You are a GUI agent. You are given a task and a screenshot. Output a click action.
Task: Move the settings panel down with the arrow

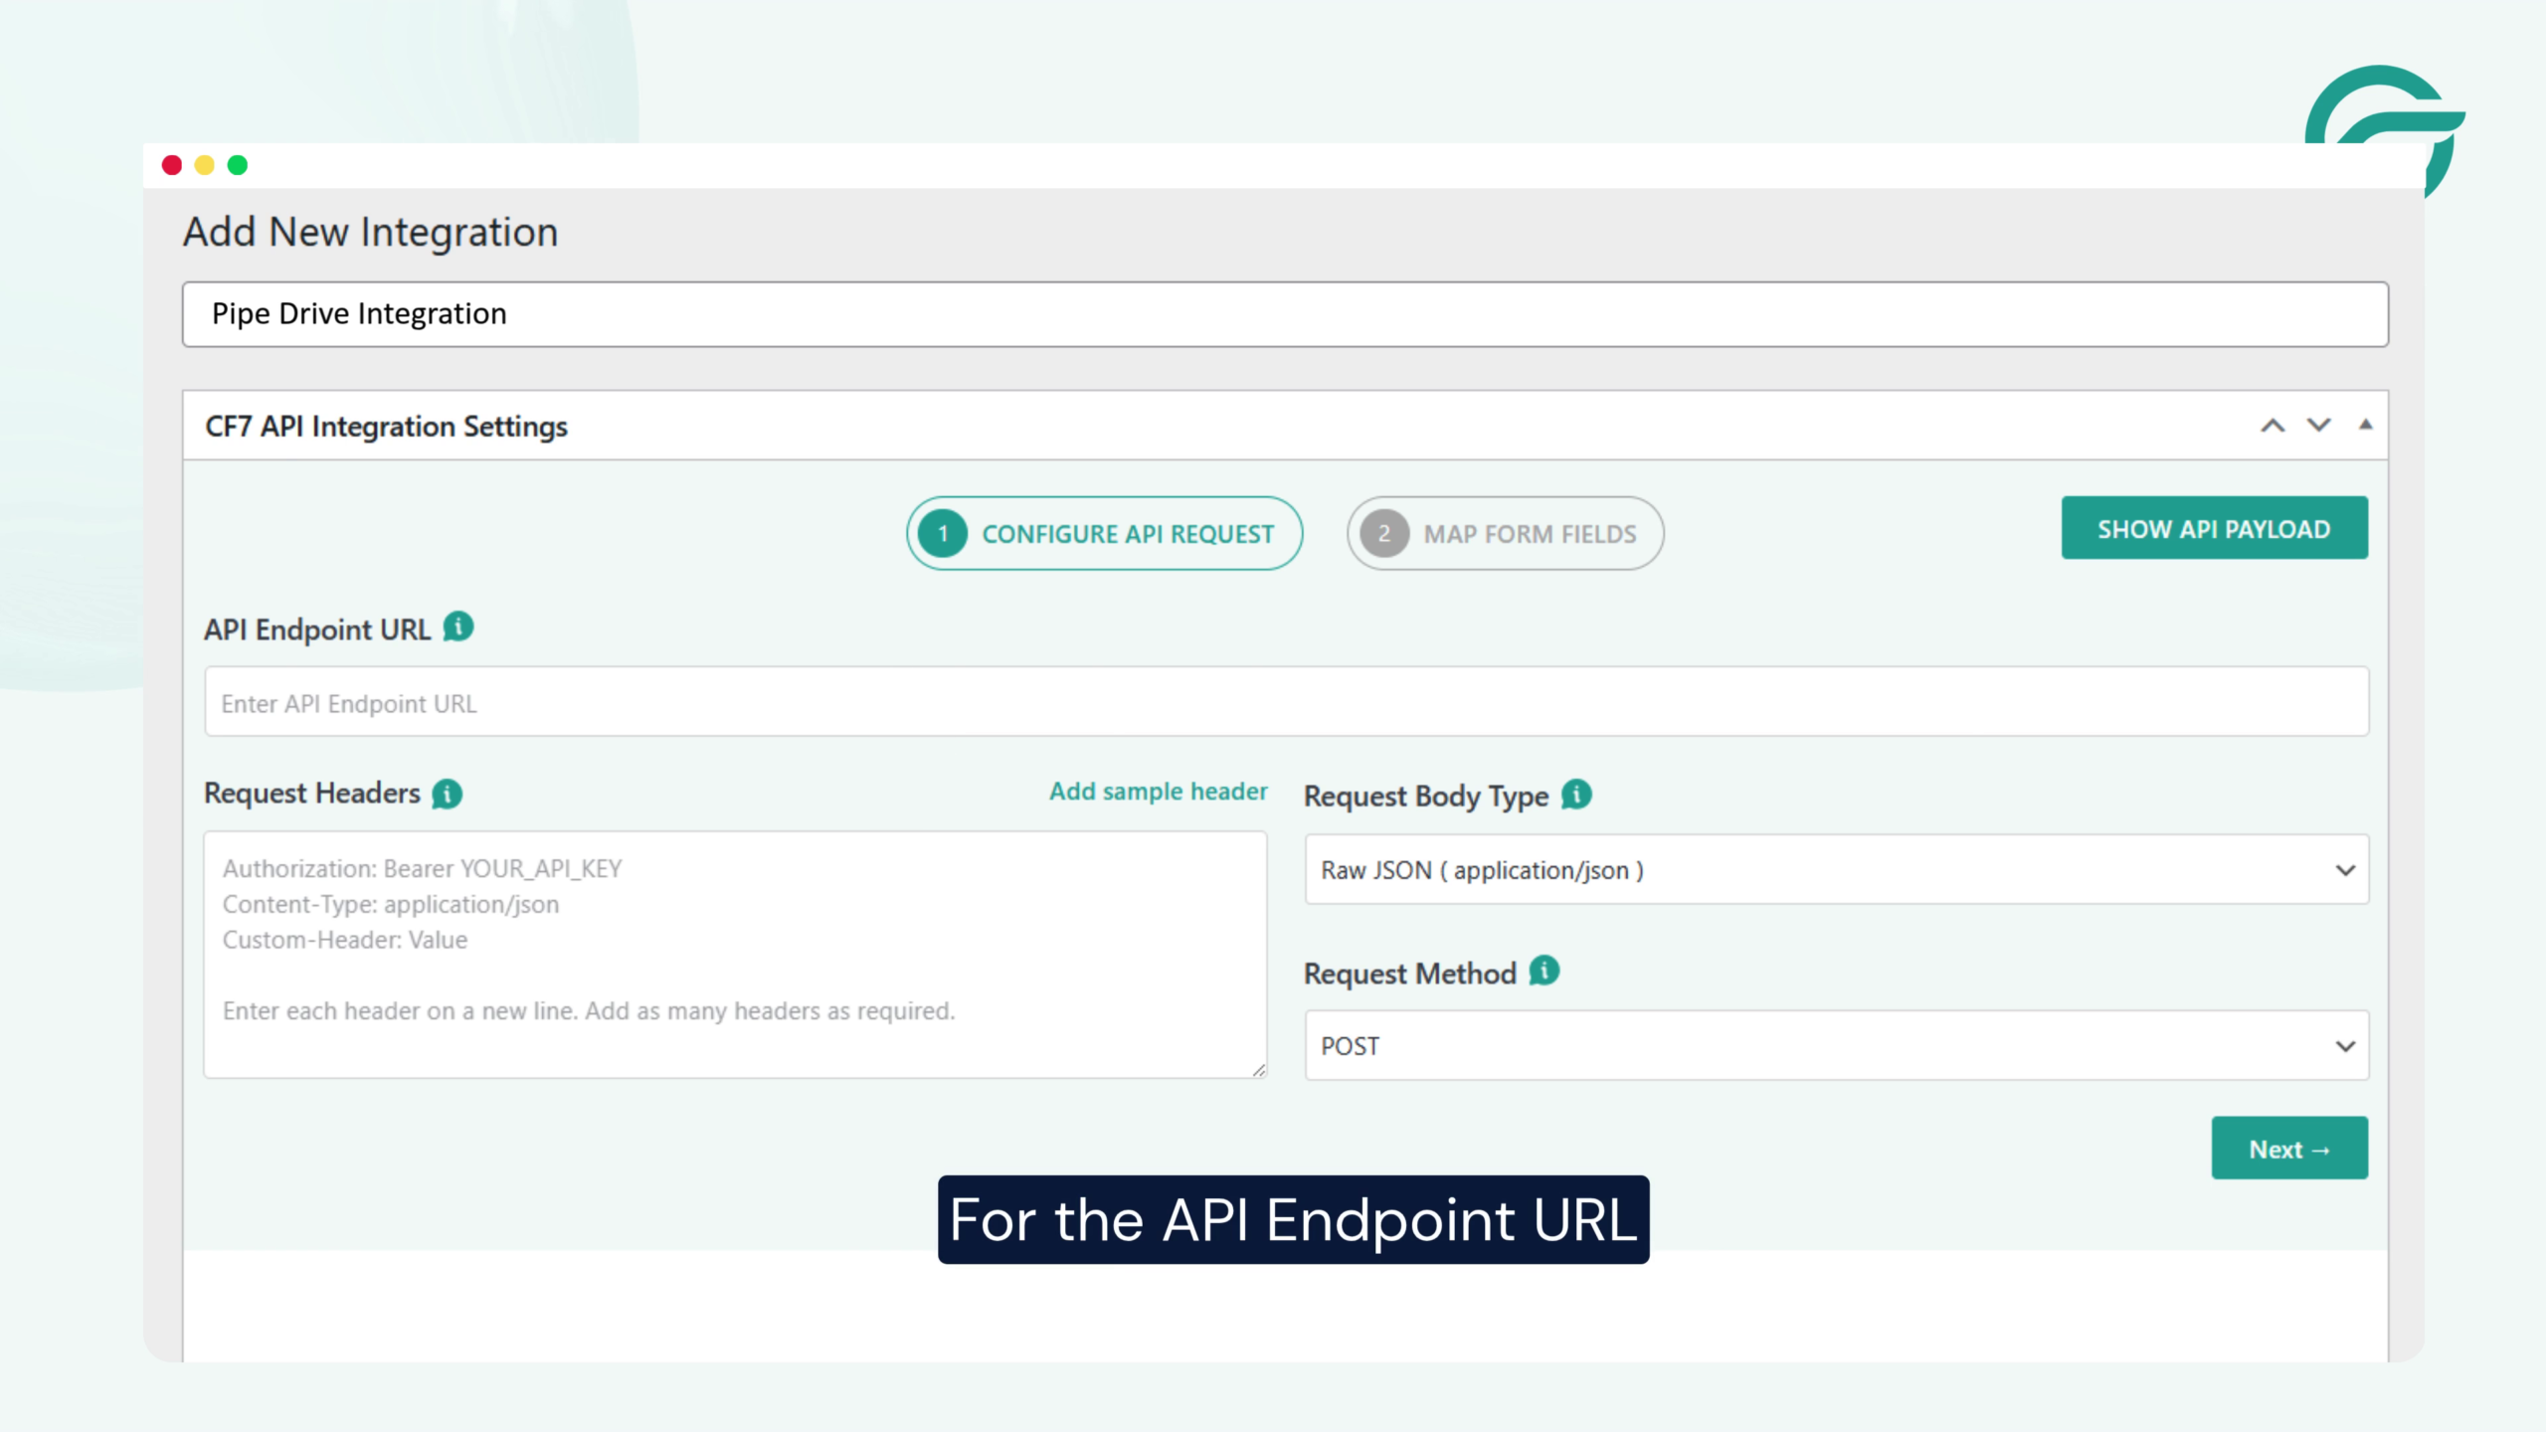[2319, 426]
